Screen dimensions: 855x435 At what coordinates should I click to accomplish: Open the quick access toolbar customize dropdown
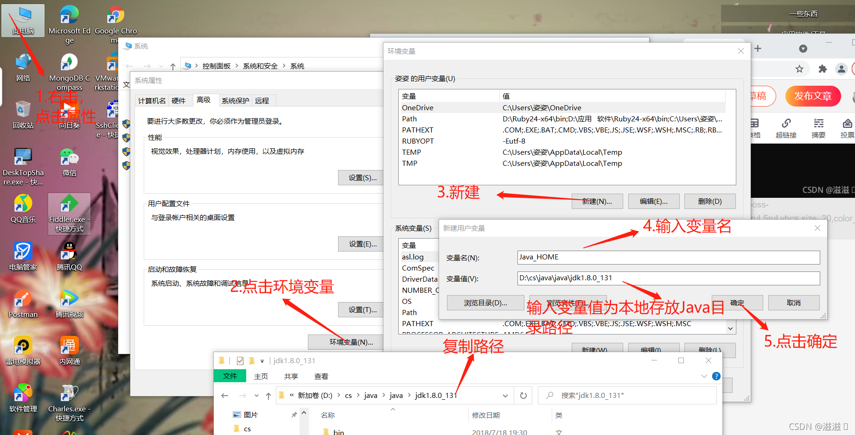pos(262,361)
